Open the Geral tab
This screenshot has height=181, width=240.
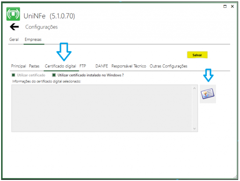14,40
